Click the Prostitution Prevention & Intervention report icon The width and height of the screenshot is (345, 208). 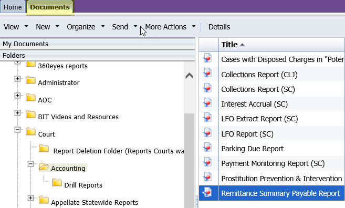207,177
